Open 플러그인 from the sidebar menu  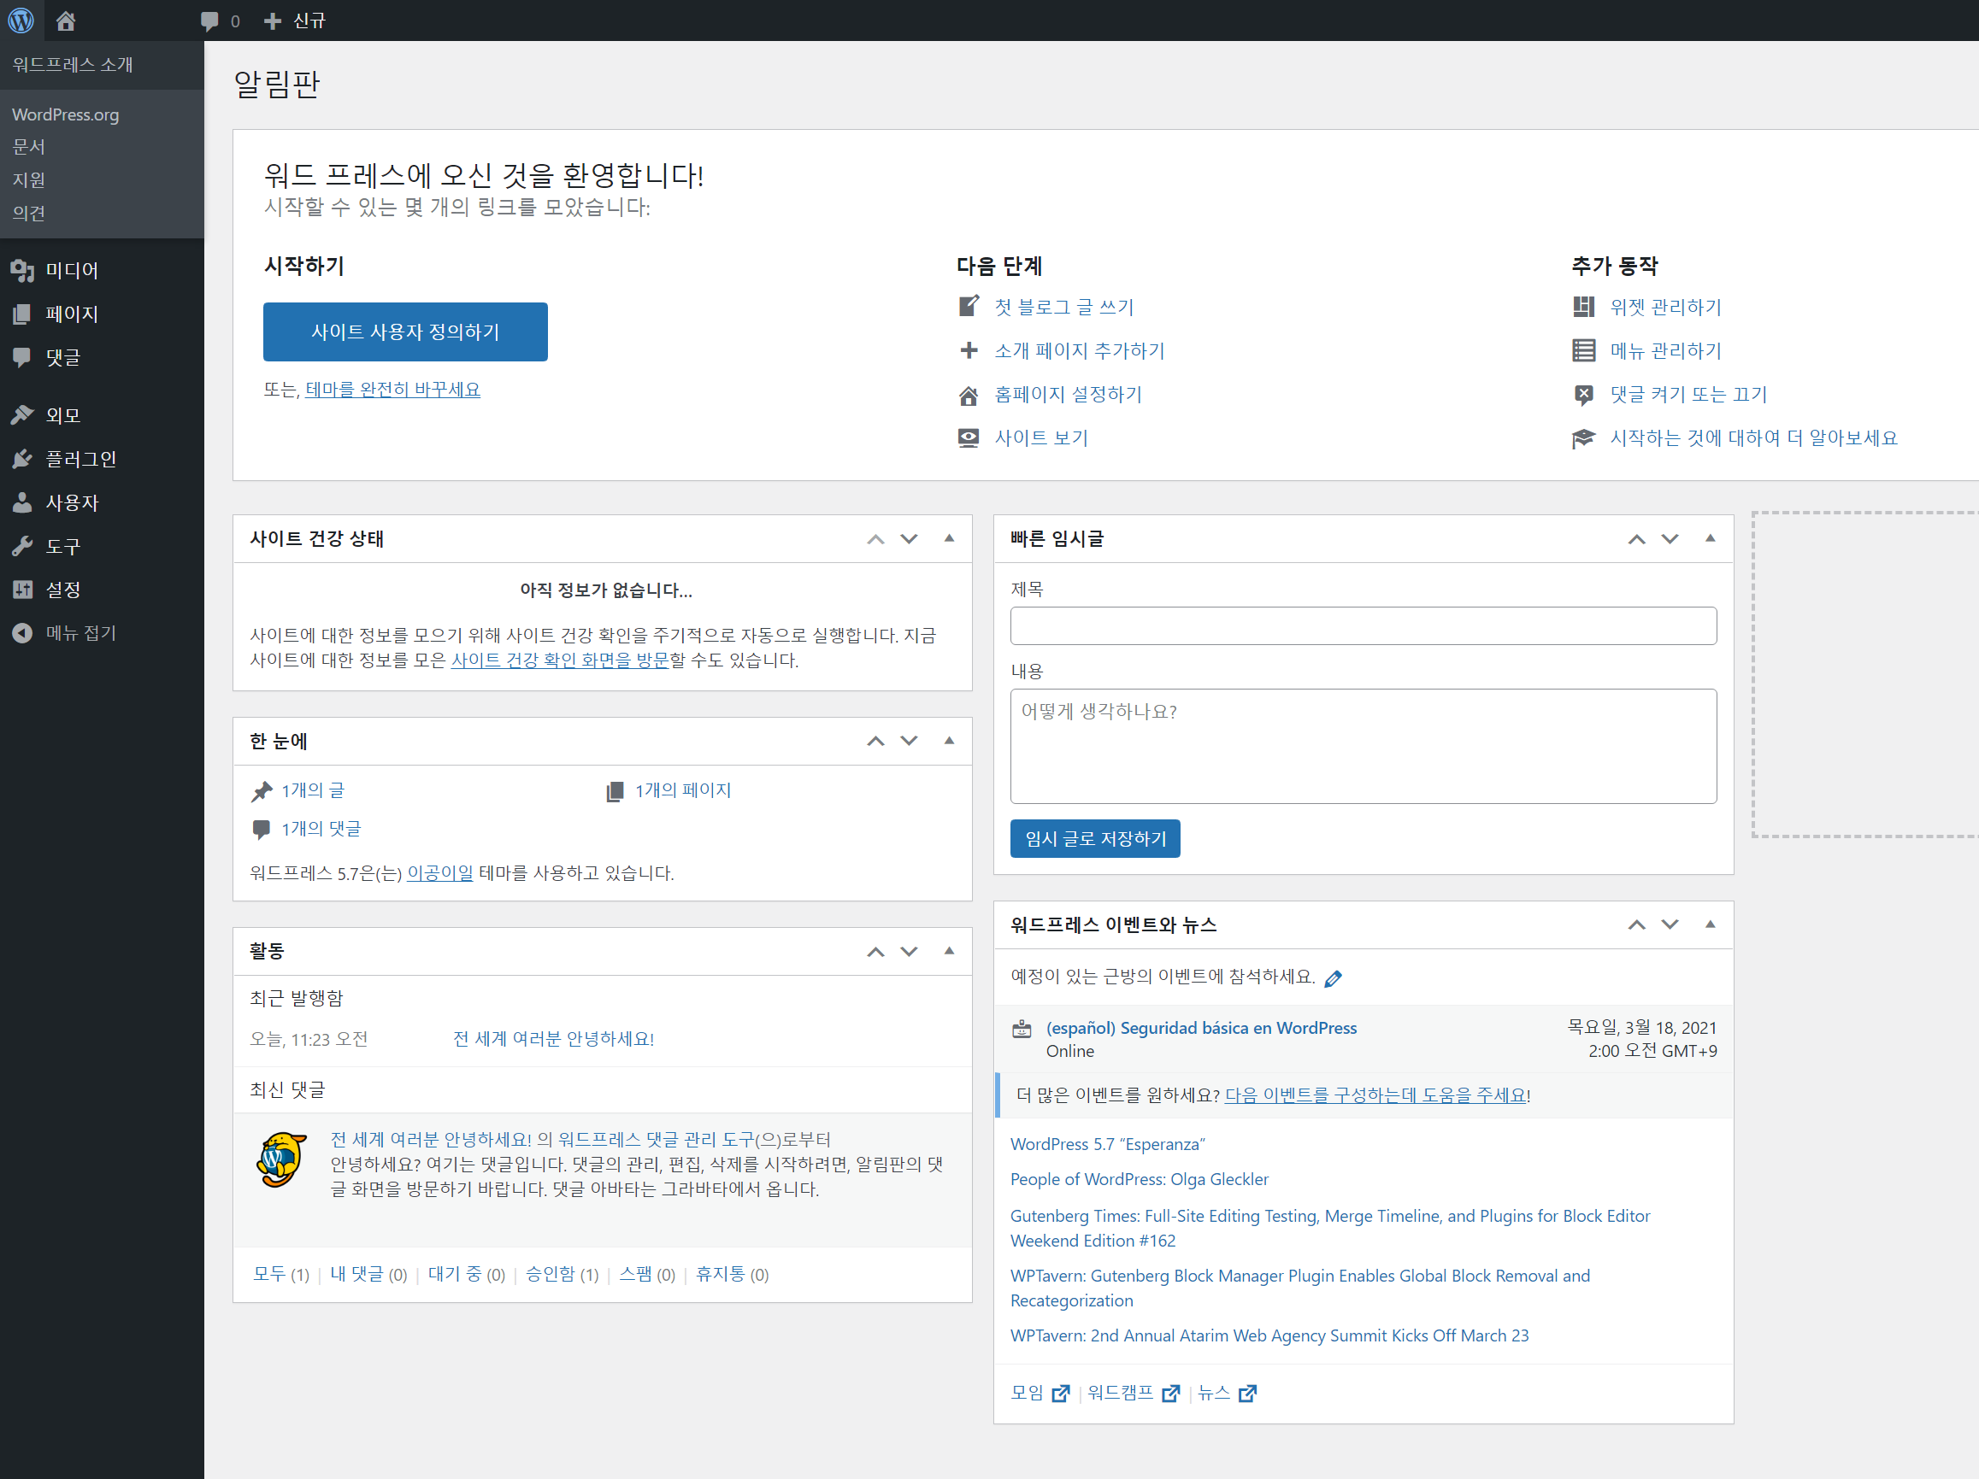[80, 459]
